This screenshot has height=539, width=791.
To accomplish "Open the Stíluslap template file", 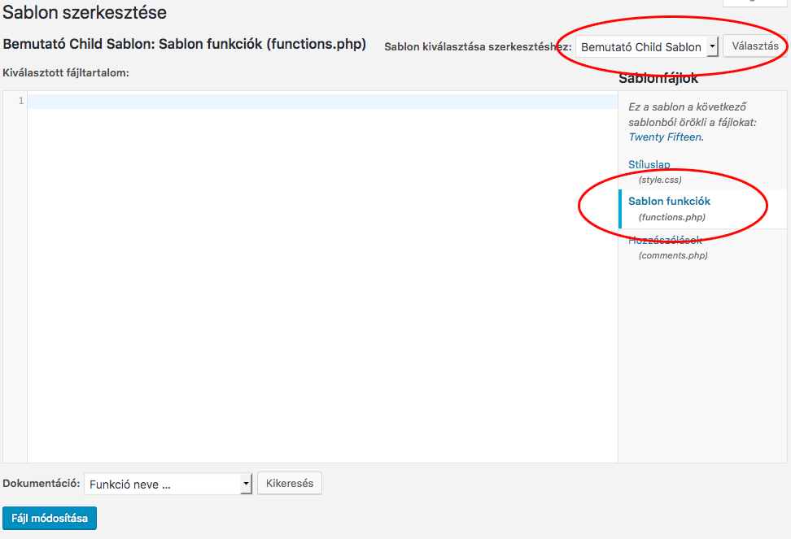I will [649, 164].
